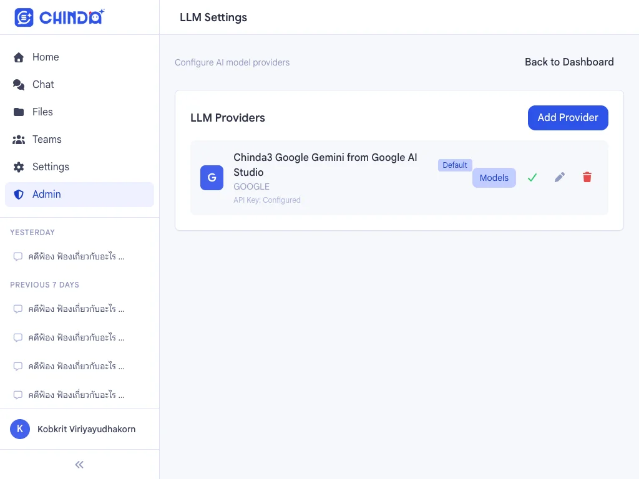Select the Admin shield icon

[19, 195]
